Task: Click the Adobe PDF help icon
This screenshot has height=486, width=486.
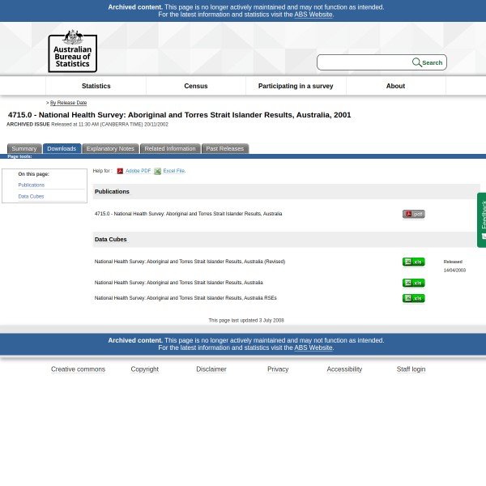Action: (x=120, y=171)
